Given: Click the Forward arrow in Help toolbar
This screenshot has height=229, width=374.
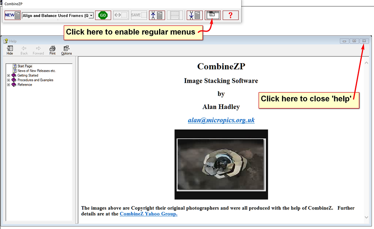Looking at the screenshot, I should click(38, 50).
